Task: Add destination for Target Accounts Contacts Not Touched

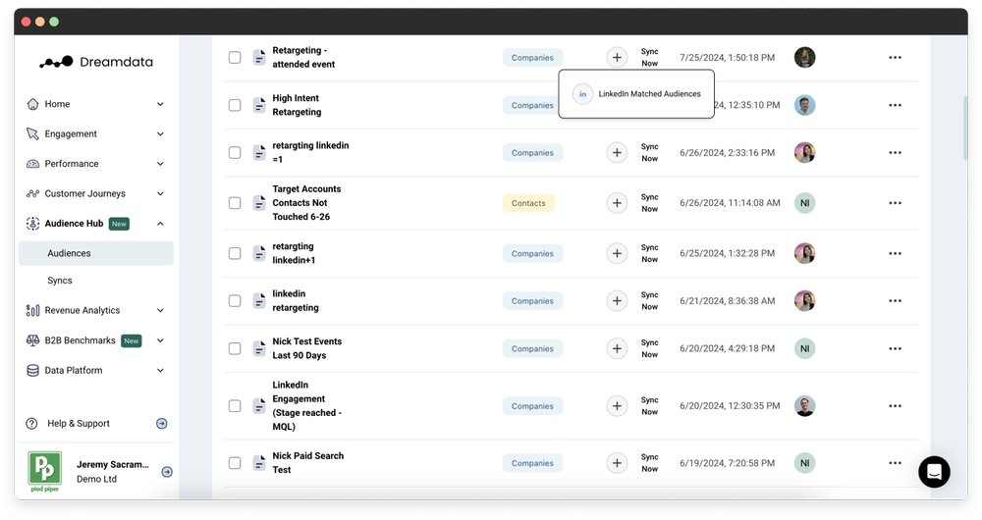Action: (x=617, y=203)
